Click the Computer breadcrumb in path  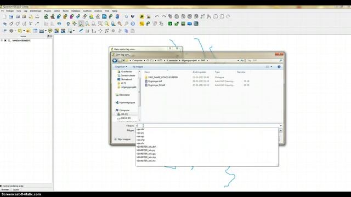137,61
